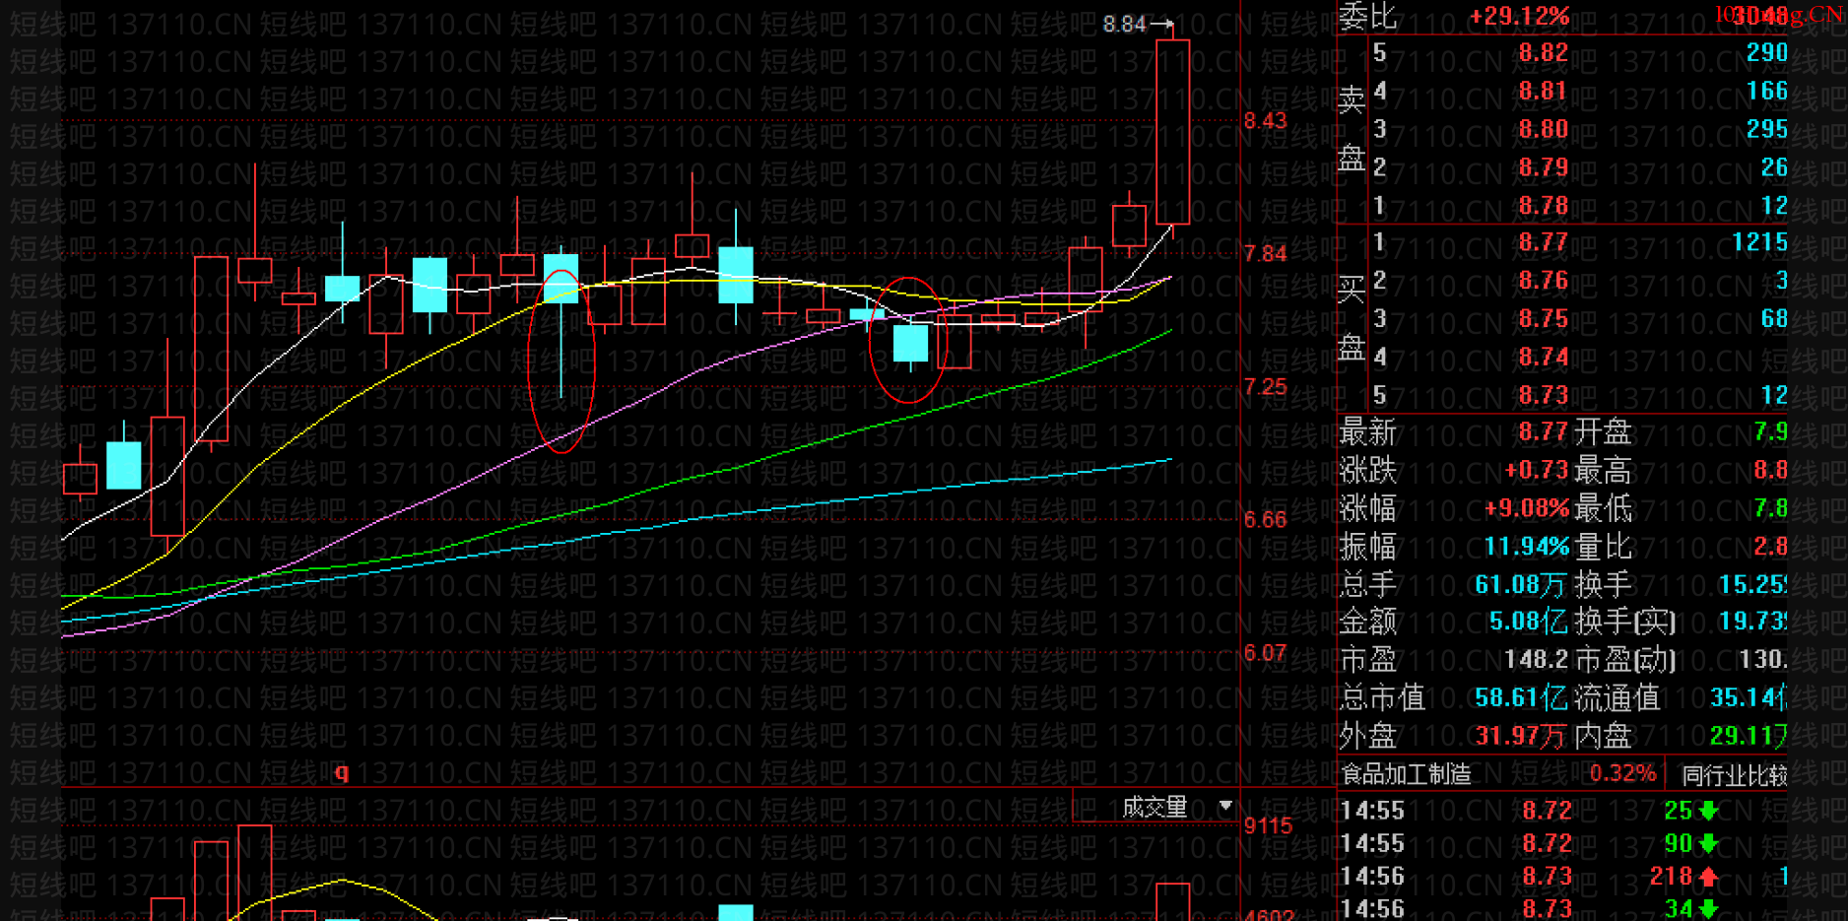Select the sell-2 price 8.79
Image resolution: width=1848 pixels, height=921 pixels.
coord(1543,167)
